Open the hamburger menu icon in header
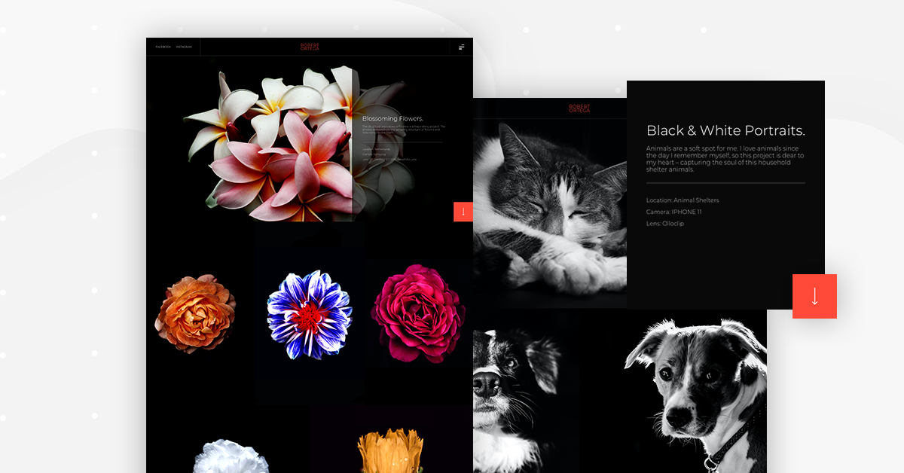The height and width of the screenshot is (473, 904). click(462, 47)
